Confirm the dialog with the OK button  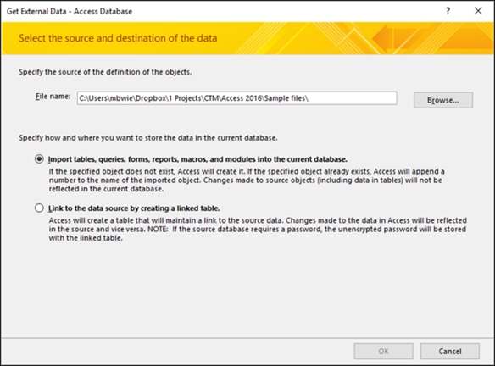click(x=383, y=351)
